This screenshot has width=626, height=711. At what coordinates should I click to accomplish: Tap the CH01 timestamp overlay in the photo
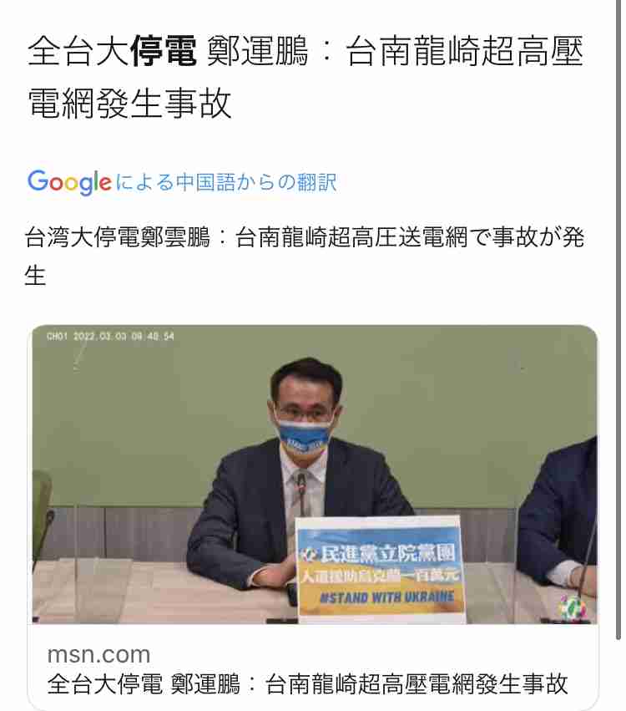(x=110, y=337)
